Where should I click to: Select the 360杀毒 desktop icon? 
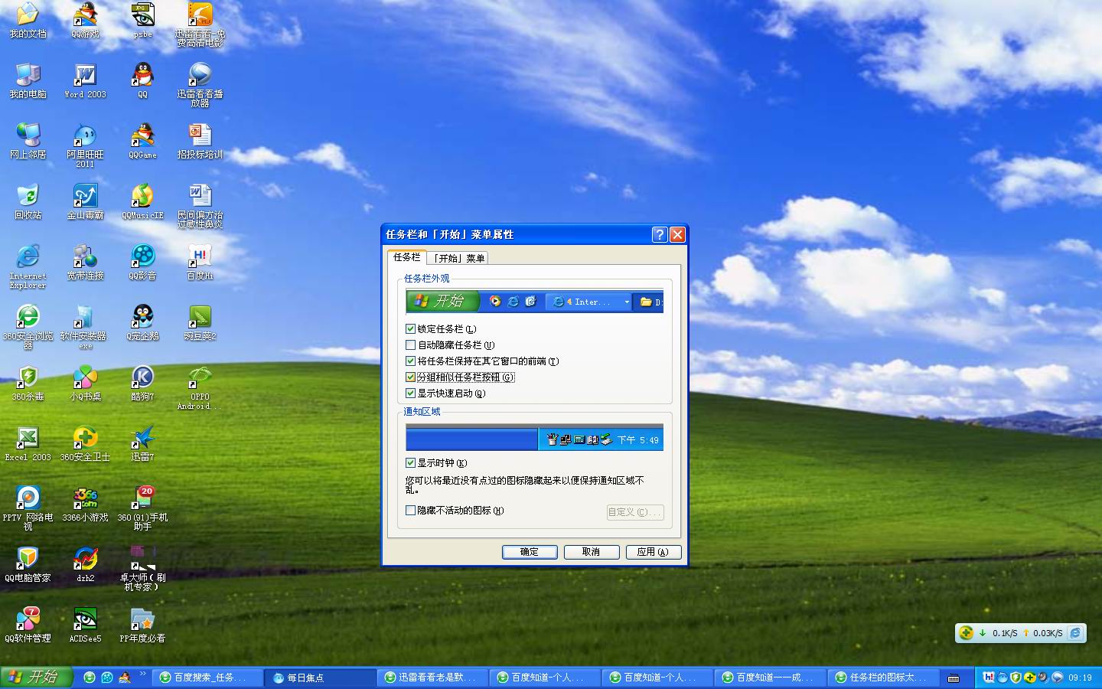click(28, 384)
